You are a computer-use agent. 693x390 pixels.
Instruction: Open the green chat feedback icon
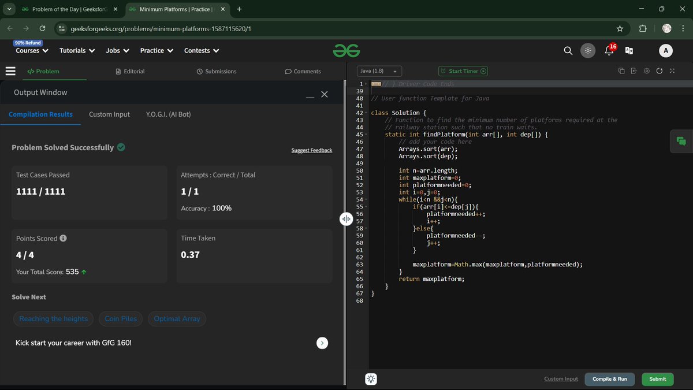[681, 141]
